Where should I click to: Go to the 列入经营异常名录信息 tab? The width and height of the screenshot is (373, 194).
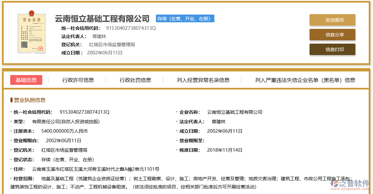coord(203,80)
